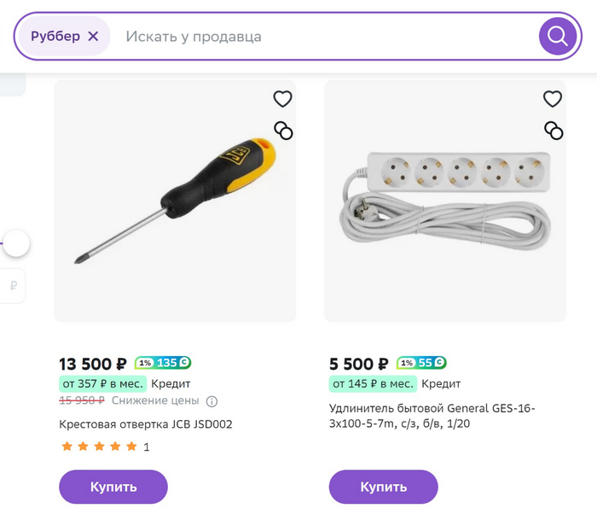Click the purple search magnifier button
The image size is (597, 514).
coord(558,37)
